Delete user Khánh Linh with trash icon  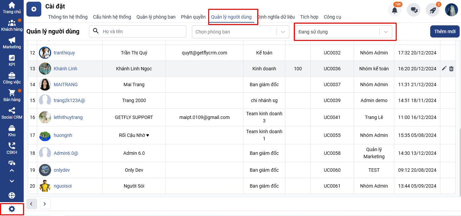coord(451,69)
